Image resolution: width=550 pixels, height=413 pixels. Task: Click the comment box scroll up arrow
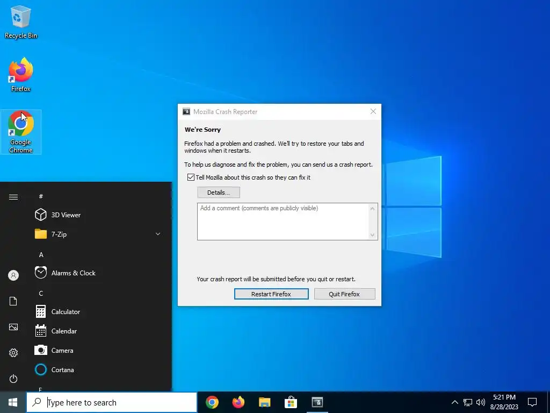(x=373, y=208)
